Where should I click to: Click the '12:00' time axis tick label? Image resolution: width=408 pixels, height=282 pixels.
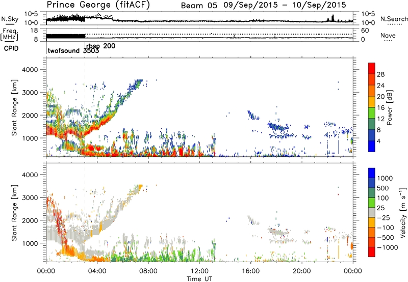[x=199, y=271]
